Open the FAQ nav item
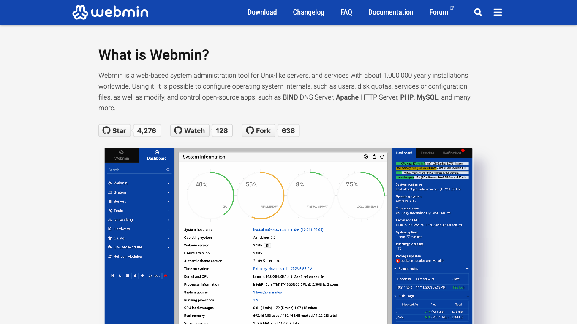The height and width of the screenshot is (324, 577). (x=346, y=12)
